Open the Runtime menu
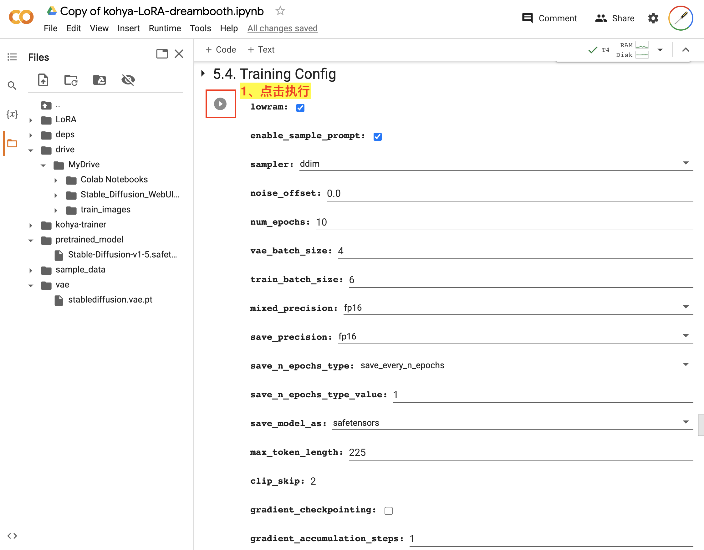This screenshot has width=704, height=550. [x=164, y=28]
